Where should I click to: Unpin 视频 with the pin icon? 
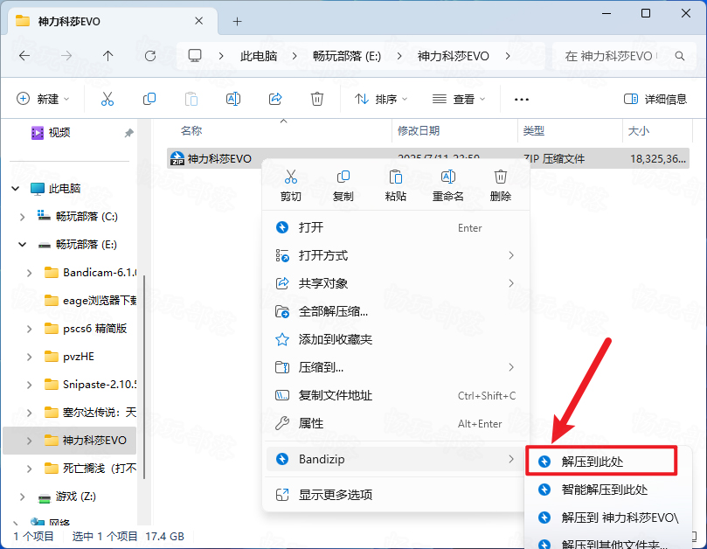(129, 133)
